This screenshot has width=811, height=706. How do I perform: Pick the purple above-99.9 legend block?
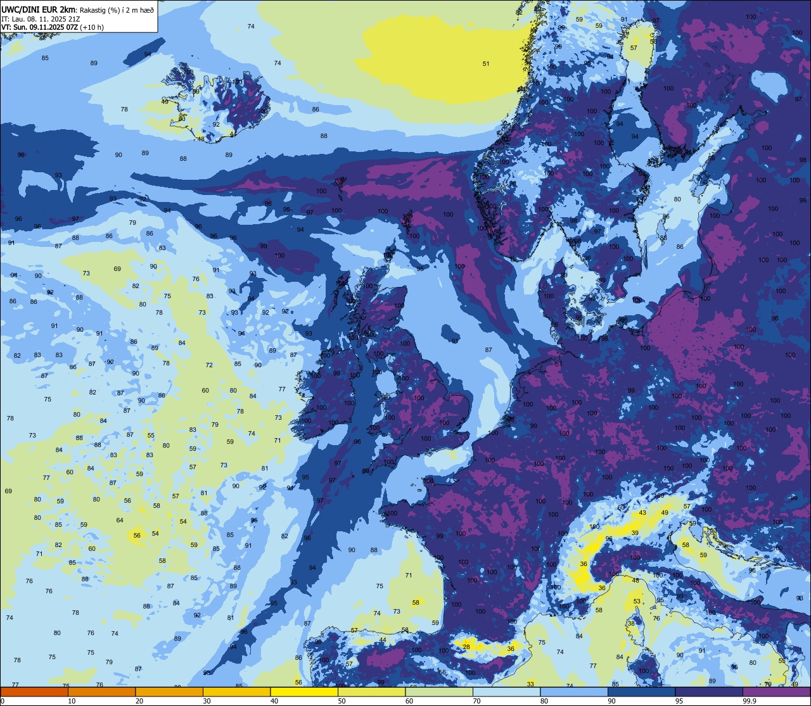pyautogui.click(x=777, y=691)
